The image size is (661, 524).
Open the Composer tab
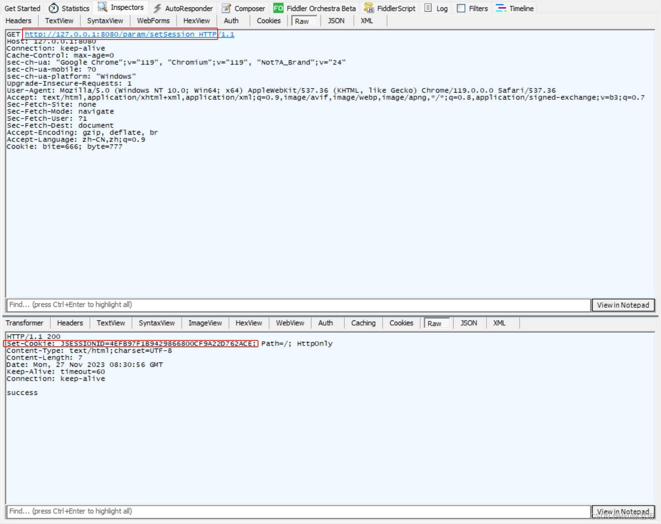[244, 8]
